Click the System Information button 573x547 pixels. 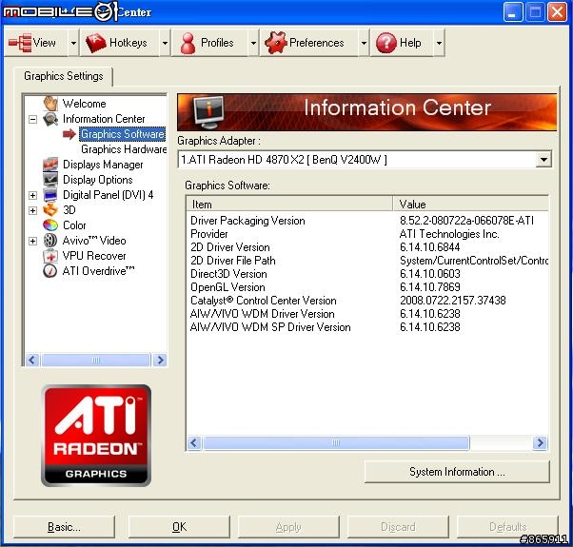tap(457, 472)
